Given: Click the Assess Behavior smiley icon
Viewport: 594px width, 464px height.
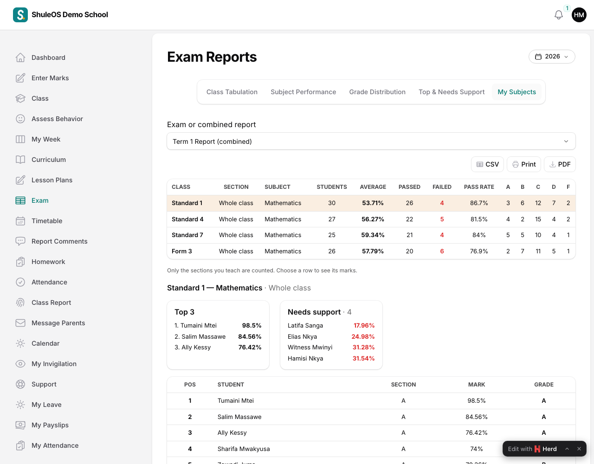Looking at the screenshot, I should point(20,119).
